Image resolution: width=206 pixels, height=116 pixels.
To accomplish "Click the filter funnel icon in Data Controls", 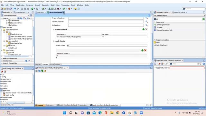I will [x=29, y=61].
